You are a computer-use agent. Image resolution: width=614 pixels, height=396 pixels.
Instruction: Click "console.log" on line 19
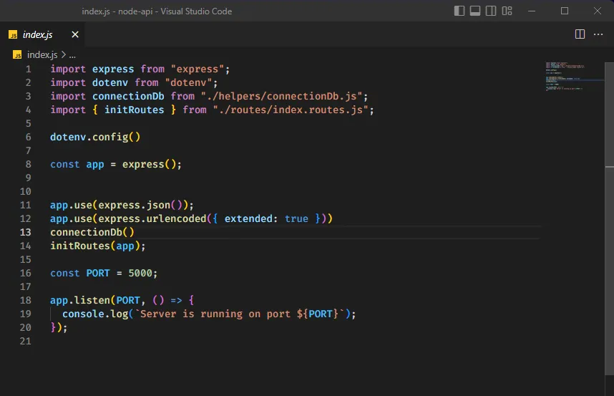(95, 314)
